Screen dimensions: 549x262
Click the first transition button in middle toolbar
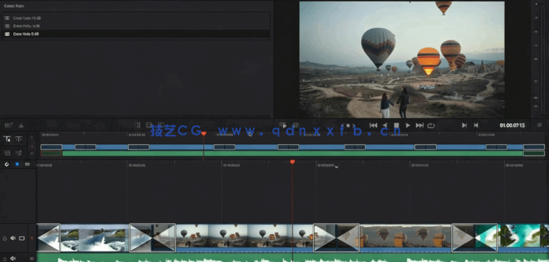pos(137,125)
